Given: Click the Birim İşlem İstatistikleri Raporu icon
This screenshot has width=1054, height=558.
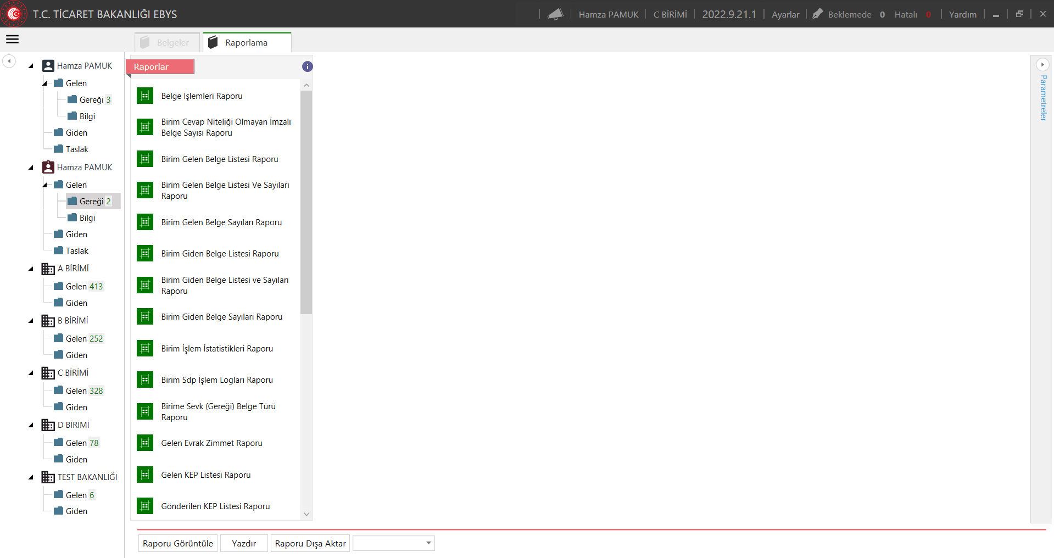Looking at the screenshot, I should (x=145, y=348).
